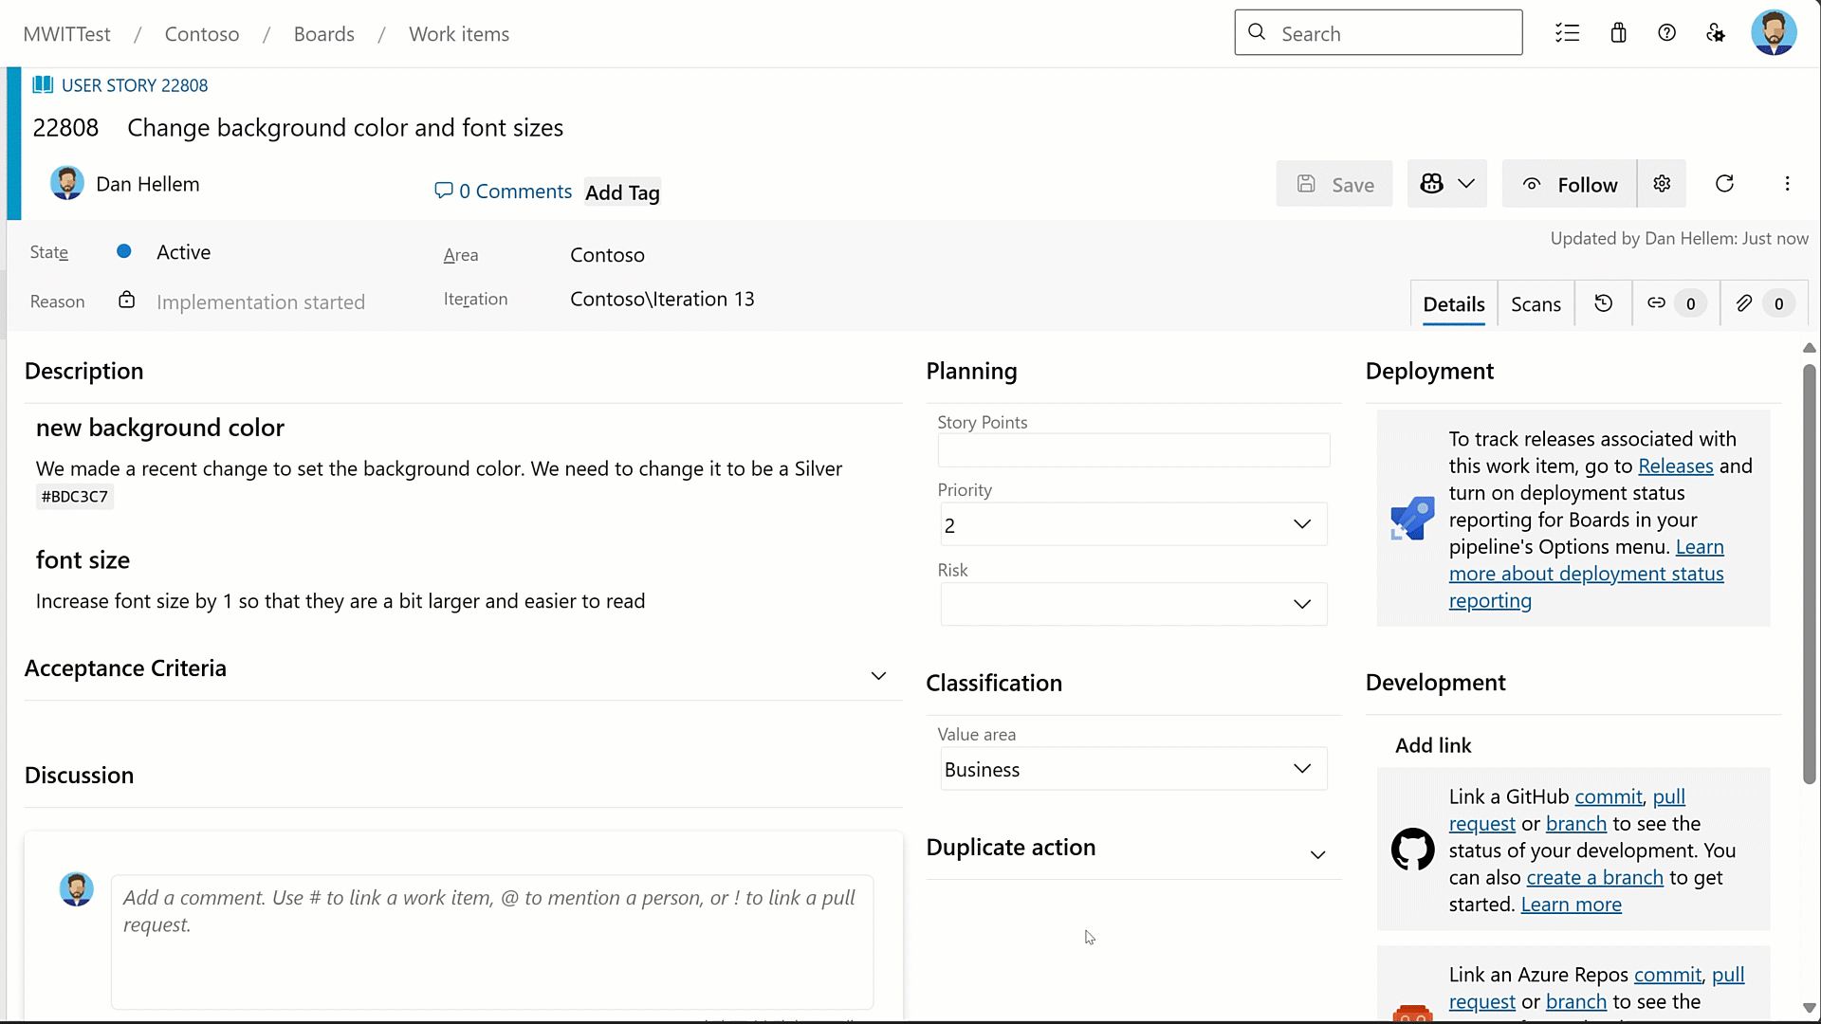Screen dimensions: 1821x1024
Task: Open the user settings icon in header
Action: pos(1715,33)
